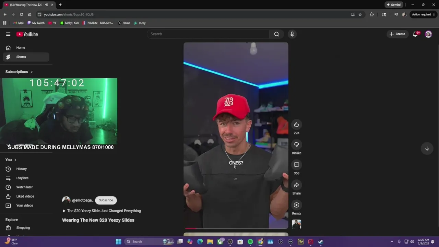Image resolution: width=439 pixels, height=247 pixels.
Task: Dislike this Short
Action: 297,145
